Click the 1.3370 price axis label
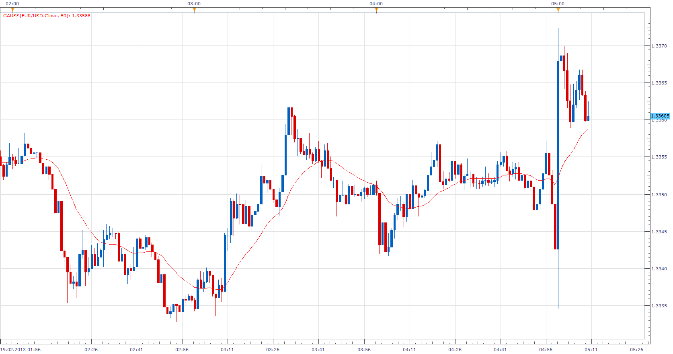Image resolution: width=673 pixels, height=354 pixels. pos(659,46)
